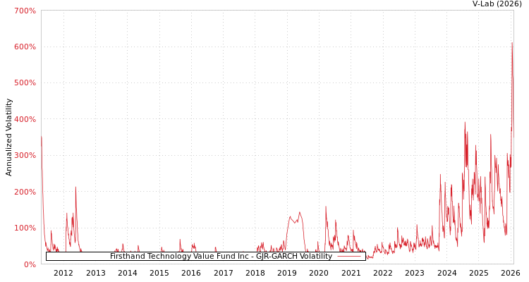Screen dimensions: 529x282
Task: Click the Firsthand Technology Value Fund legend label
Action: tap(221, 257)
